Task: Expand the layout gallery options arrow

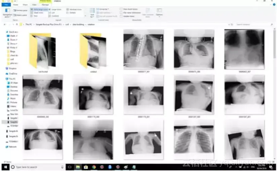Action: point(85,16)
